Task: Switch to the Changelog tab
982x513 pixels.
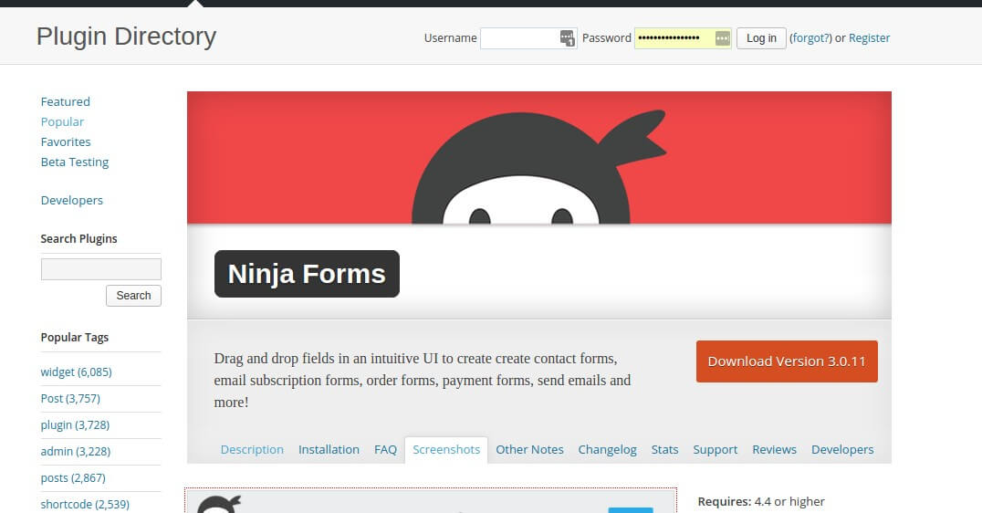Action: (x=607, y=450)
